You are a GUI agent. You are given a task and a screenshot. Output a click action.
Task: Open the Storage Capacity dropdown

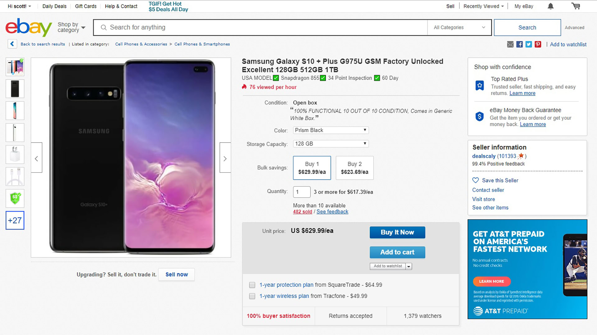point(331,144)
